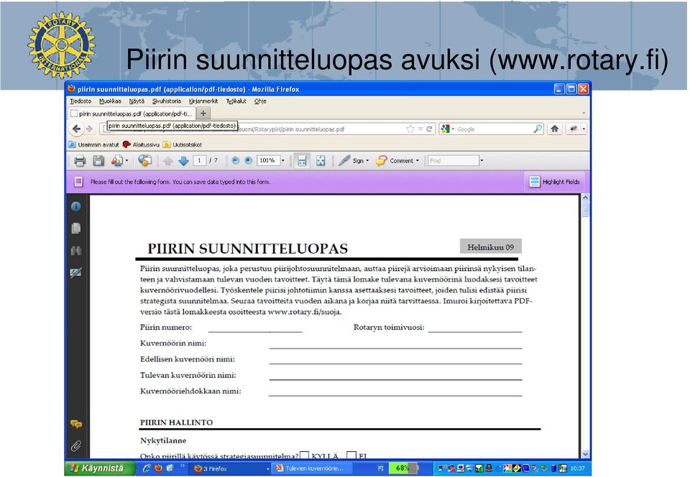Open the attachments paperclip panel
The height and width of the screenshot is (477, 690).
pyautogui.click(x=76, y=446)
